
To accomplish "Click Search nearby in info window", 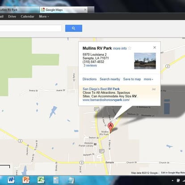I will (110, 79).
